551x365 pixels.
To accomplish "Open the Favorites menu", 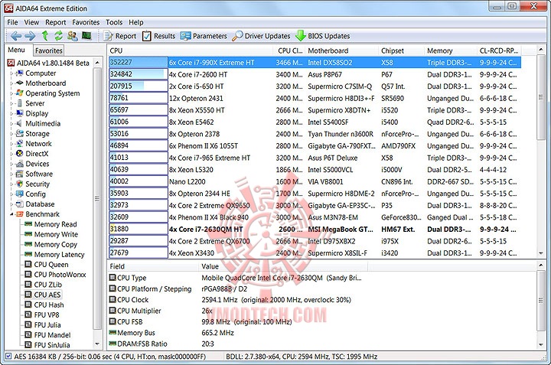I will coord(86,22).
